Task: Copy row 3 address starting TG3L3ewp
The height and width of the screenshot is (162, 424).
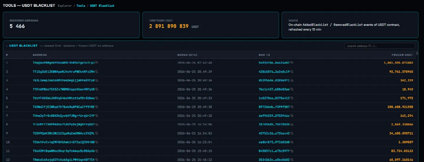Action: click(x=97, y=80)
